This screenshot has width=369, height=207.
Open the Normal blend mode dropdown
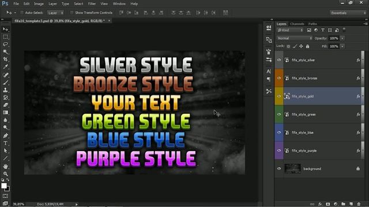tap(295, 38)
